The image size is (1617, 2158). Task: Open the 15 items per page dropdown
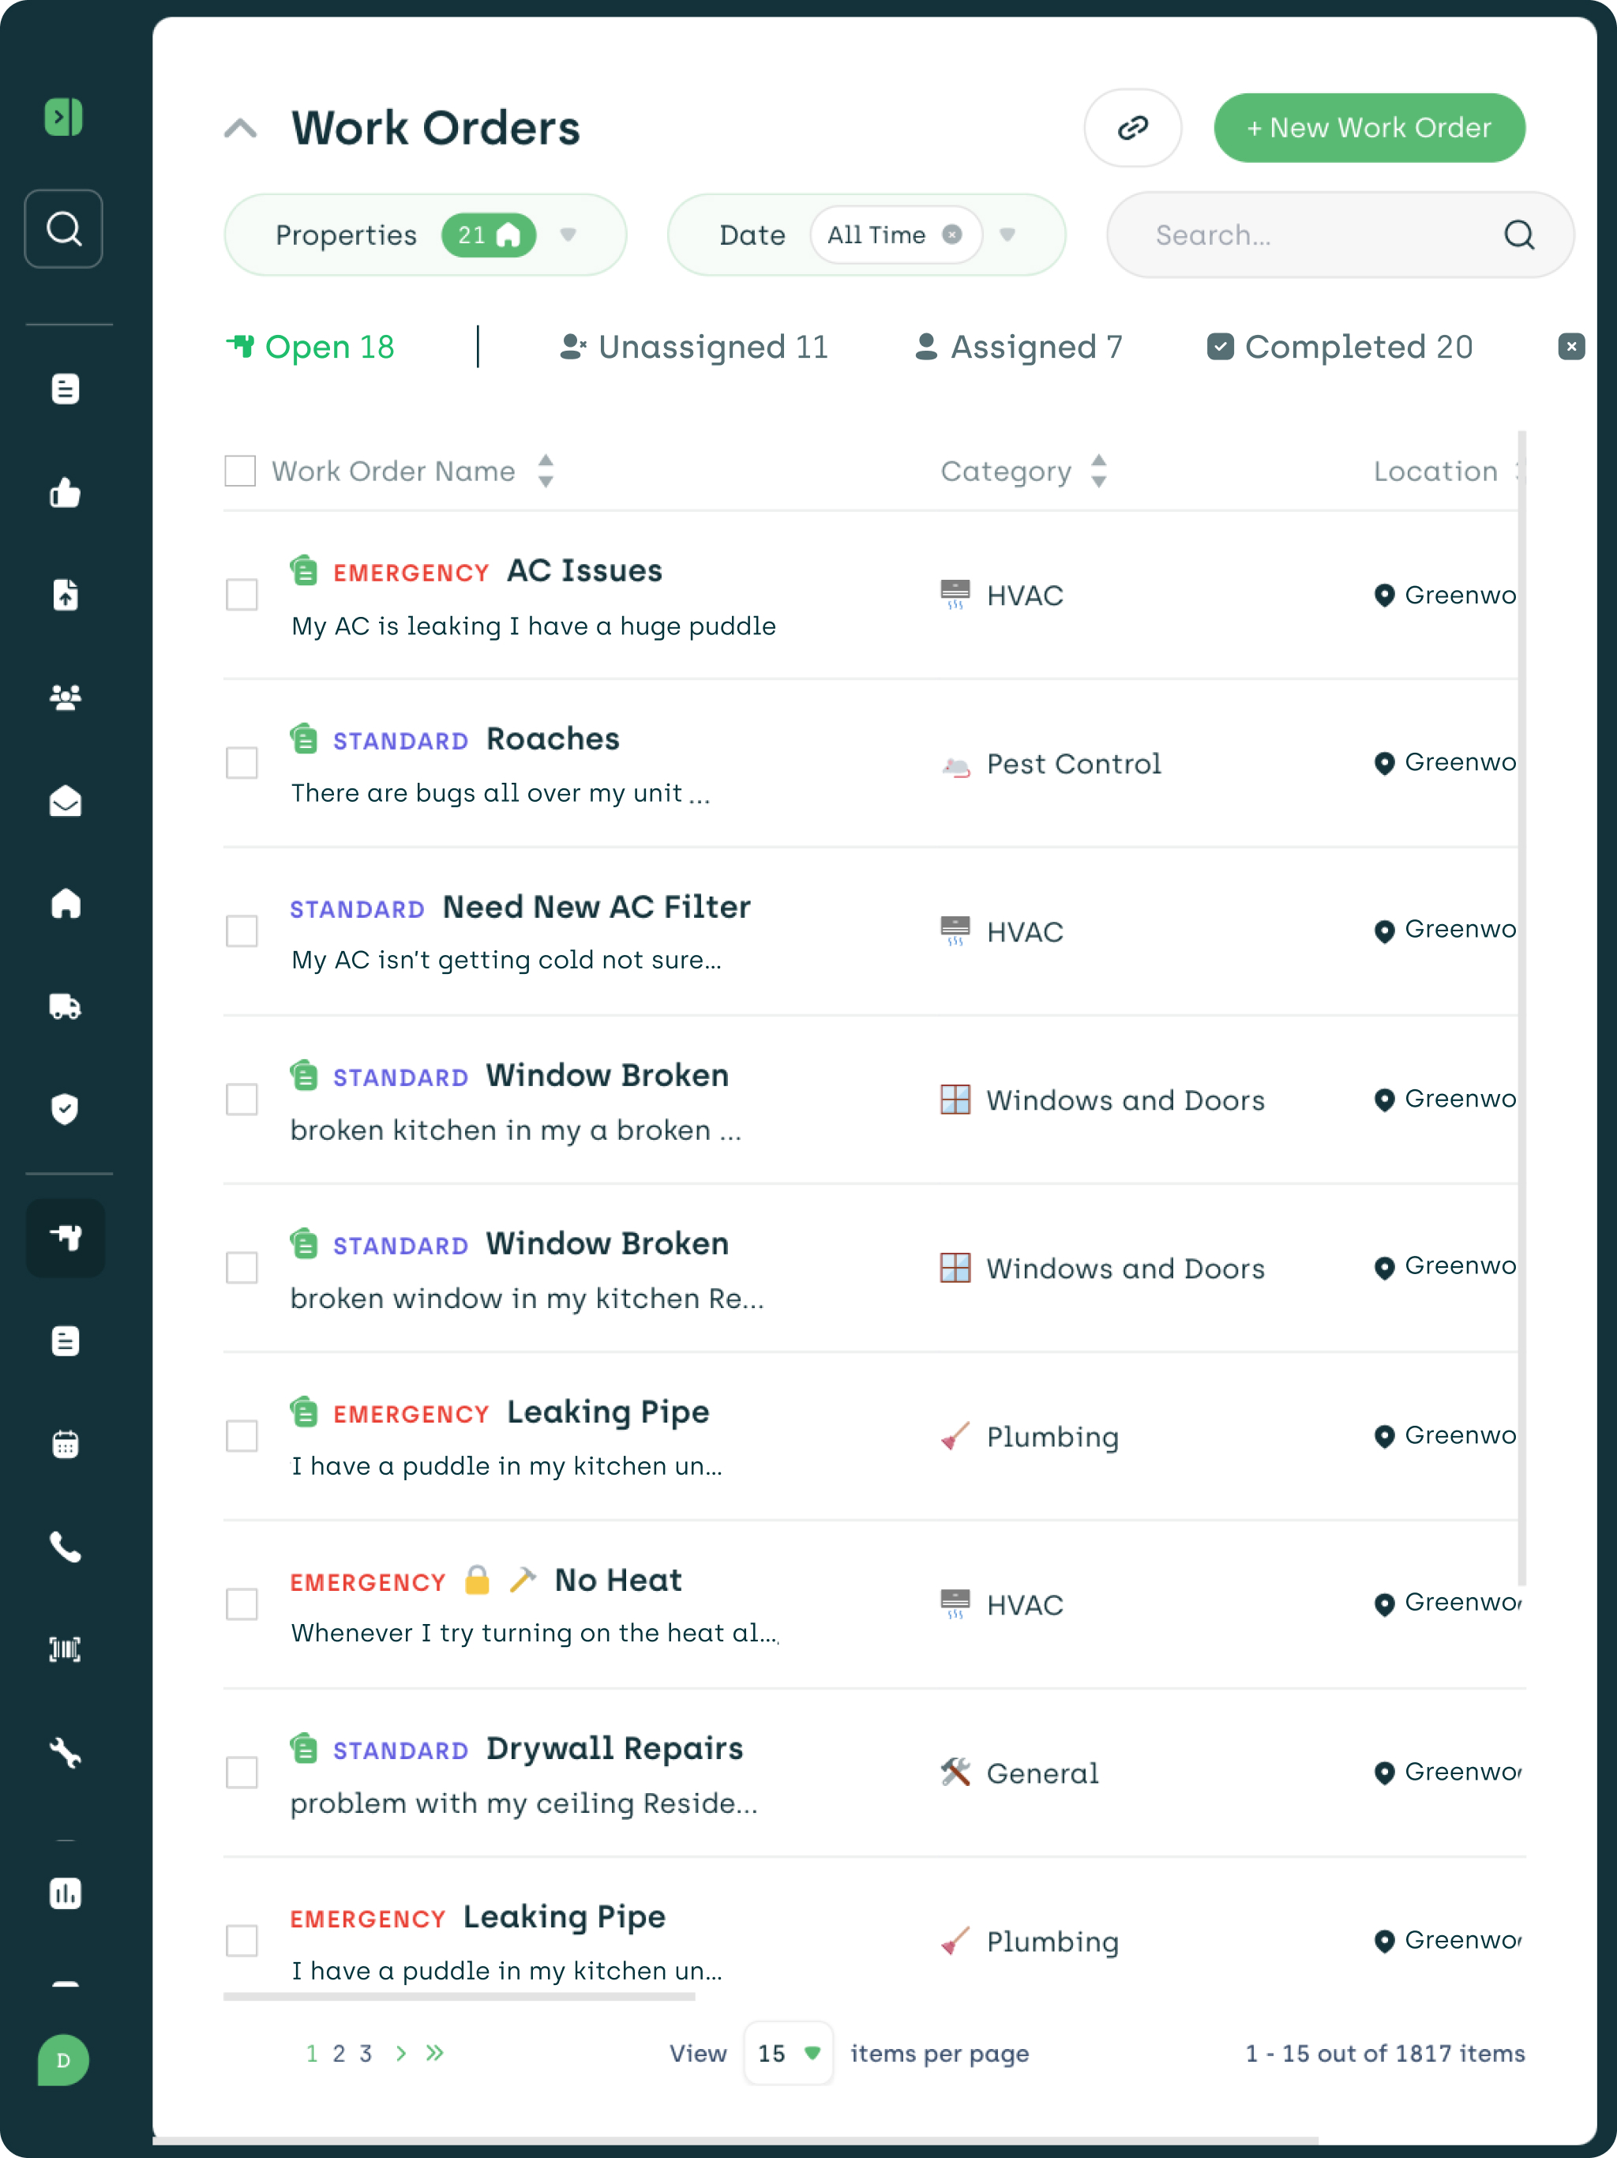788,2054
